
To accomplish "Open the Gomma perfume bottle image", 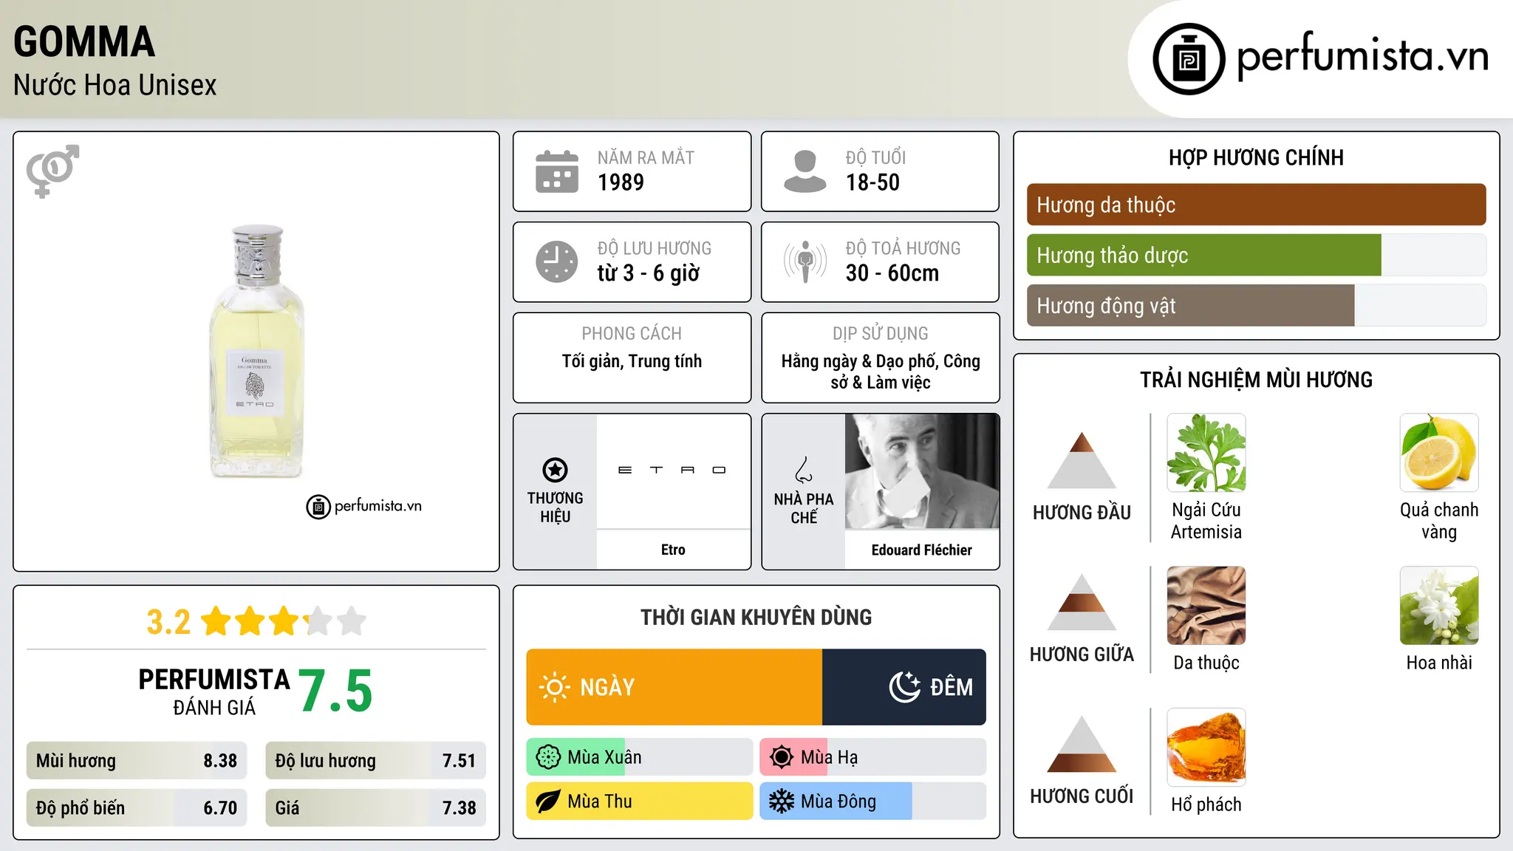I will (x=256, y=352).
